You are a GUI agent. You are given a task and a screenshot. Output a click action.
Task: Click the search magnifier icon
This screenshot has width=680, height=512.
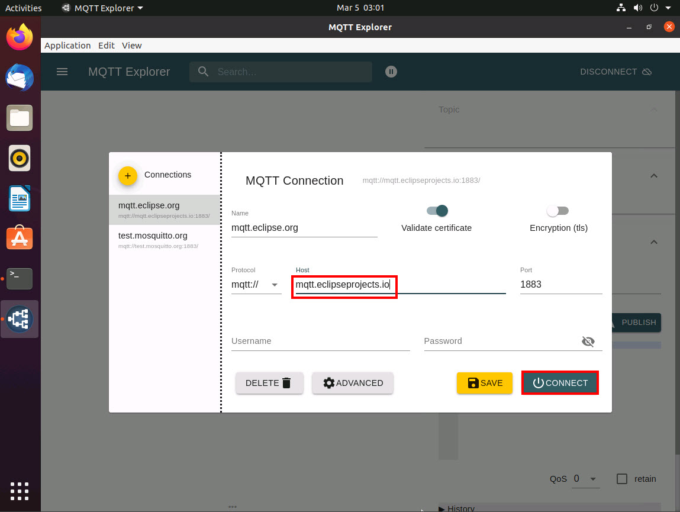pyautogui.click(x=204, y=72)
